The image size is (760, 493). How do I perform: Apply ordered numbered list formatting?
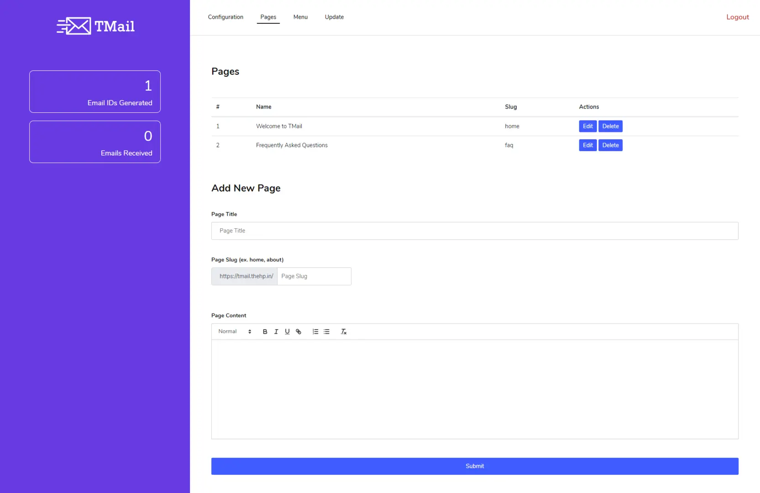tap(315, 332)
